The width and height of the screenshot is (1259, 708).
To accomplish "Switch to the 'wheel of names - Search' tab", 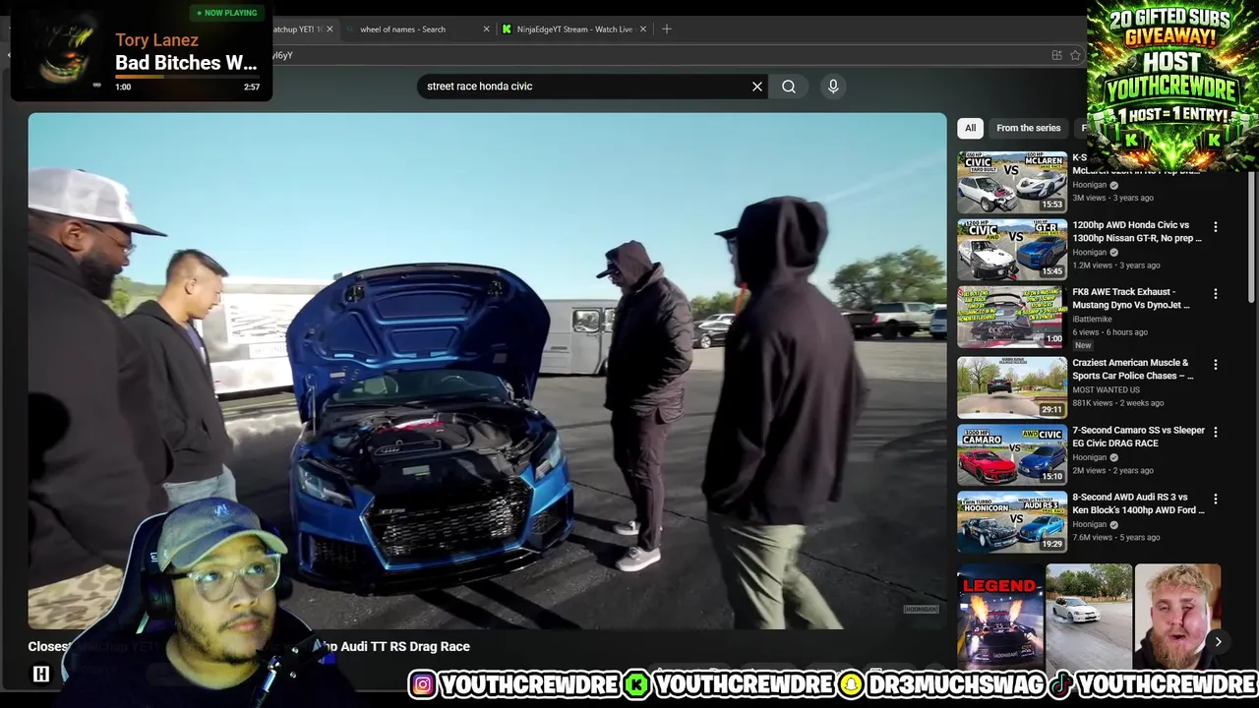I will tap(416, 29).
